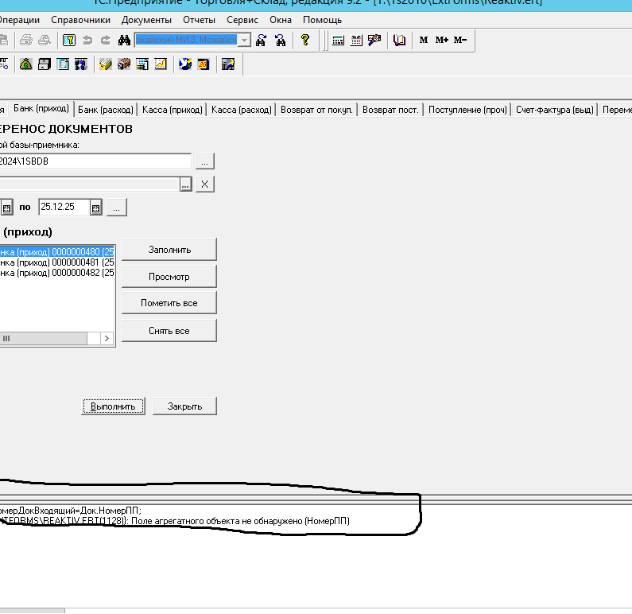This screenshot has height=614, width=632.
Task: Click the Redo arrow icon
Action: coord(106,40)
